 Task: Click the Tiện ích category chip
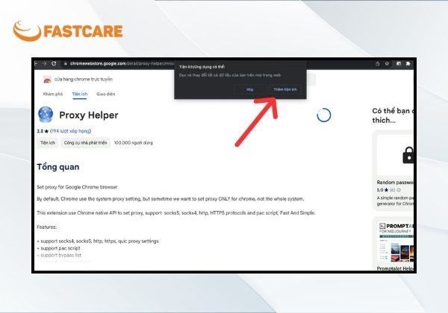coord(48,142)
